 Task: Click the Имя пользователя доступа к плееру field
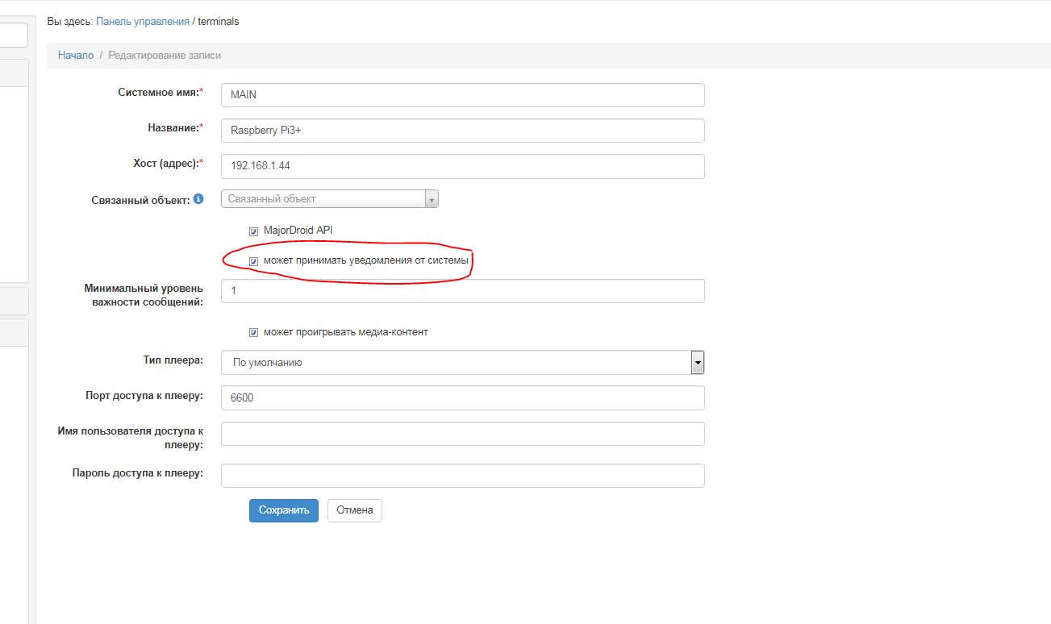[462, 434]
